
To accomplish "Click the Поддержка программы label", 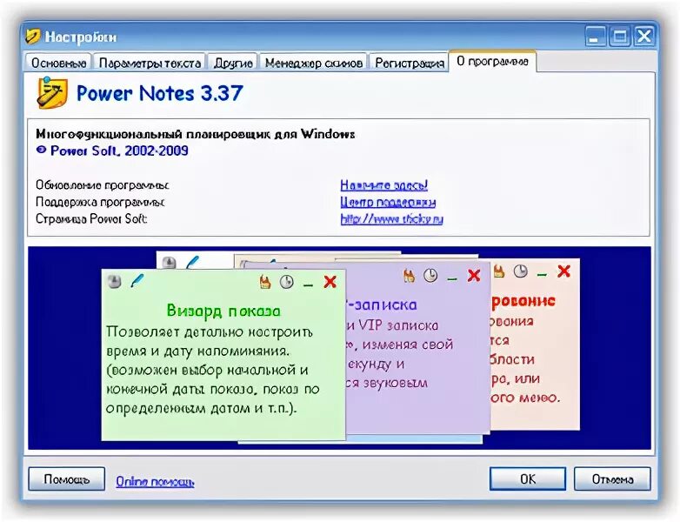I will (100, 202).
